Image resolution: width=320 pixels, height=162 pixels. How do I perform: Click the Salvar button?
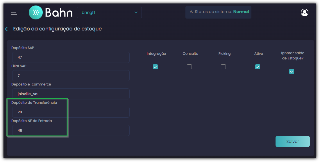293,141
